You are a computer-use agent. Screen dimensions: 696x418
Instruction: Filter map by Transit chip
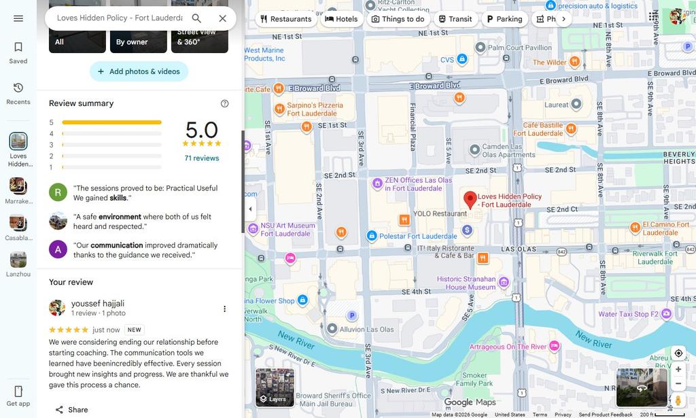pos(455,19)
